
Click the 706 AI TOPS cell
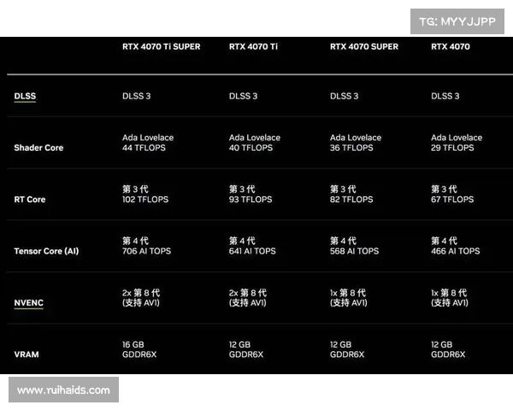tap(145, 251)
